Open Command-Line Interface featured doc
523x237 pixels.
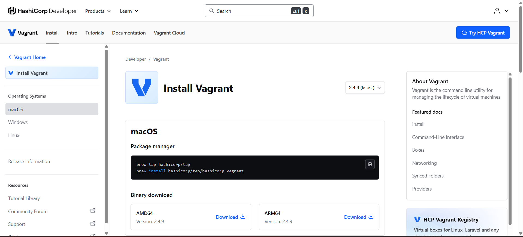pos(438,137)
